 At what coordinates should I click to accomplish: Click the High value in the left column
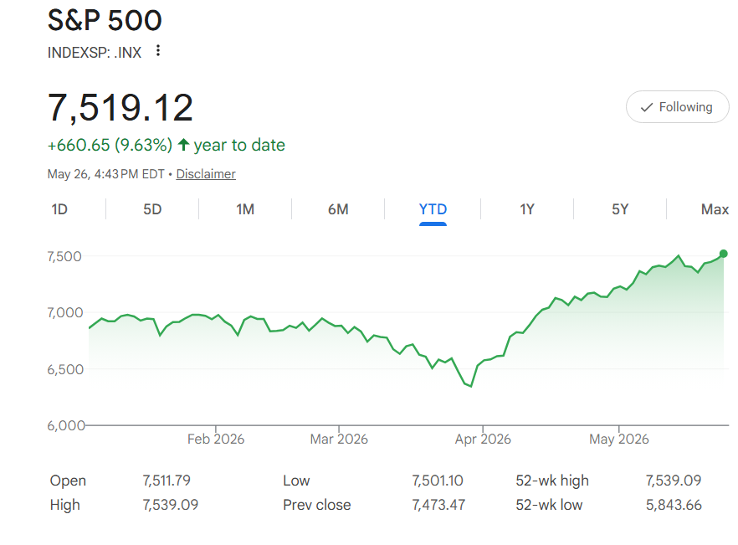171,505
